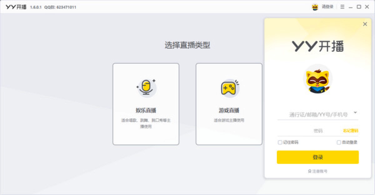Focus the 通行证/邮箱/YY号/手机号 account field
Screen dimensions: 375x195
point(318,114)
